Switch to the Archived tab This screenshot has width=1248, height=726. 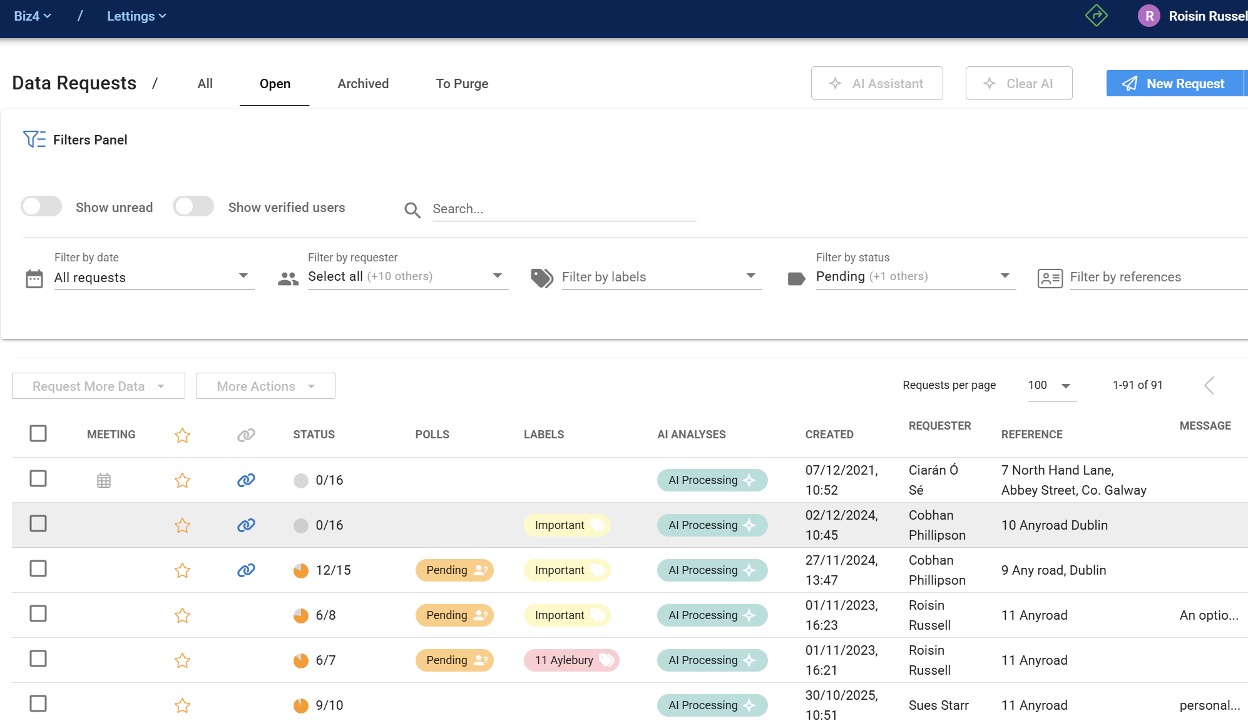pyautogui.click(x=363, y=84)
